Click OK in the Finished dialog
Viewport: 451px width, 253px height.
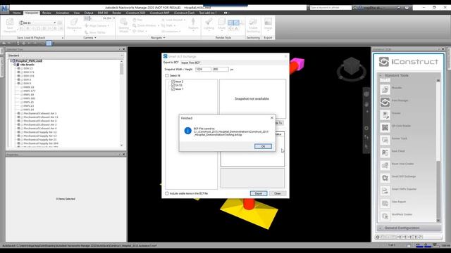[x=263, y=146]
